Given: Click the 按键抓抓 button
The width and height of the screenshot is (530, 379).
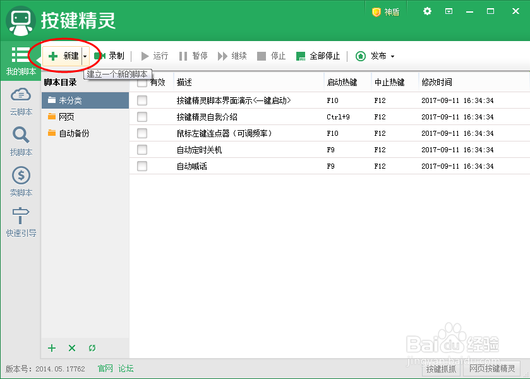Looking at the screenshot, I should point(441,368).
